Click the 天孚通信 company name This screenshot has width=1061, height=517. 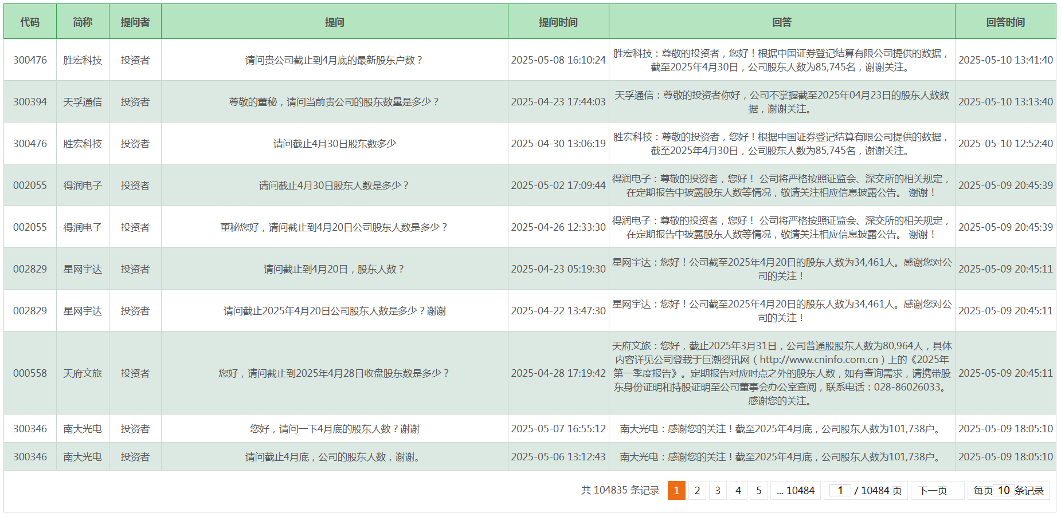pos(83,102)
